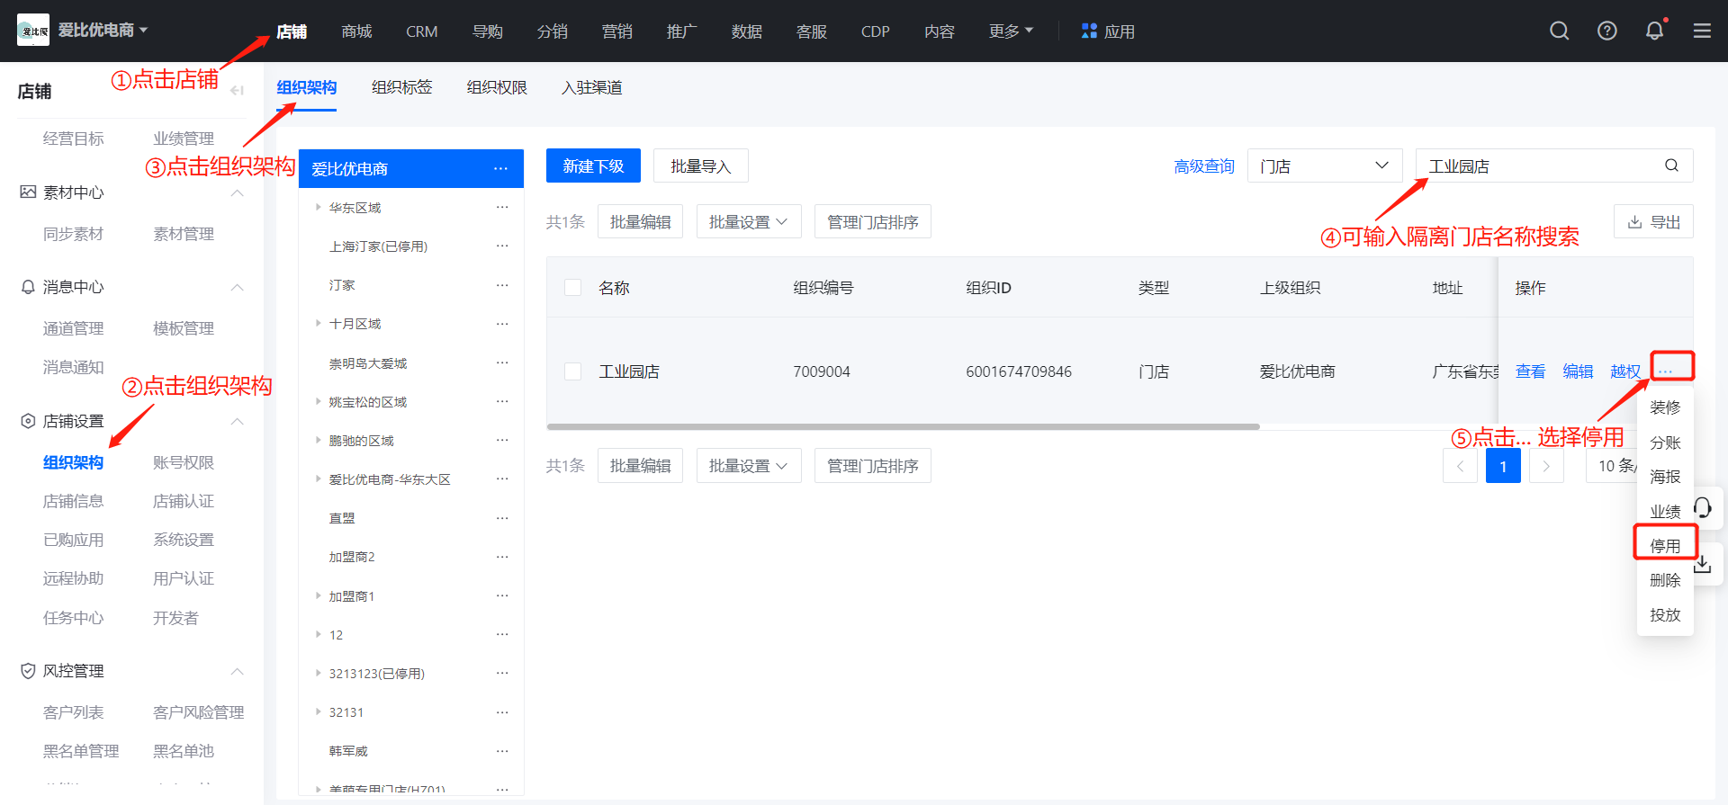Click the search magnifier icon in top bar
The height and width of the screenshot is (805, 1728).
[x=1559, y=31]
